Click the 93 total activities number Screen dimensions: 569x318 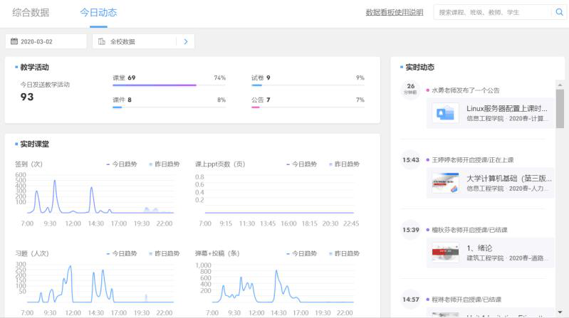pos(27,97)
